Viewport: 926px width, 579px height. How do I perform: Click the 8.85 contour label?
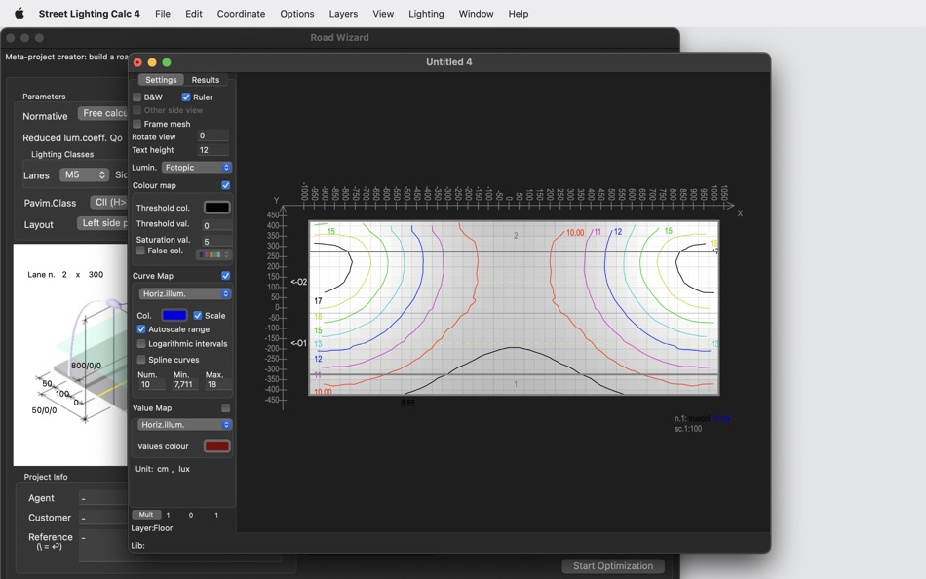407,403
